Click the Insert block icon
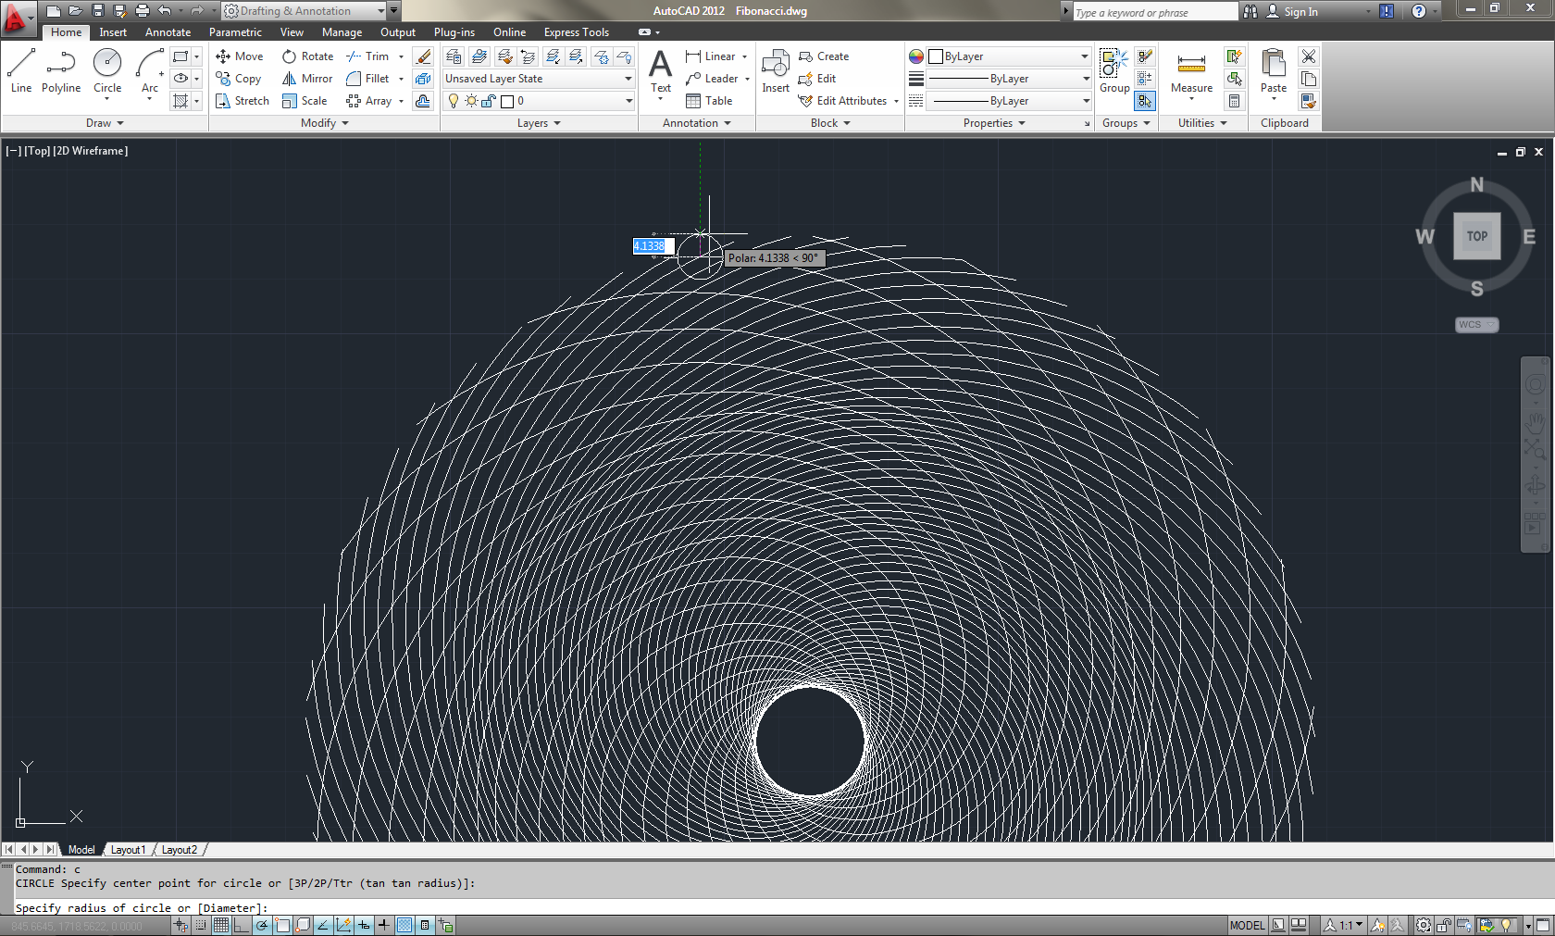1555x936 pixels. (x=776, y=71)
